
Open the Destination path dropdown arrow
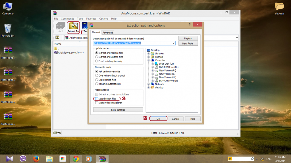(174, 43)
